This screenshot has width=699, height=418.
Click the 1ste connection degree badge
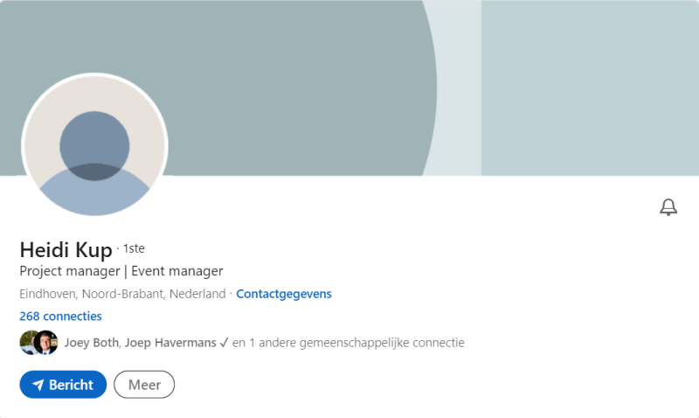point(134,248)
